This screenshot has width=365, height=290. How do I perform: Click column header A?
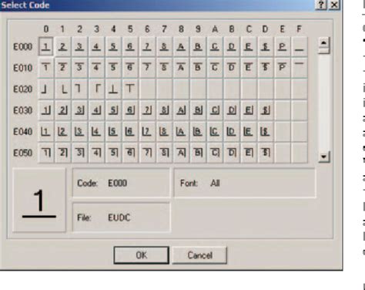(x=215, y=29)
